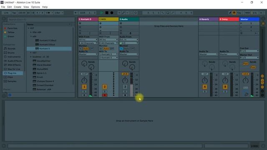Click the Link button
The height and width of the screenshot is (150, 267).
click(x=6, y=13)
